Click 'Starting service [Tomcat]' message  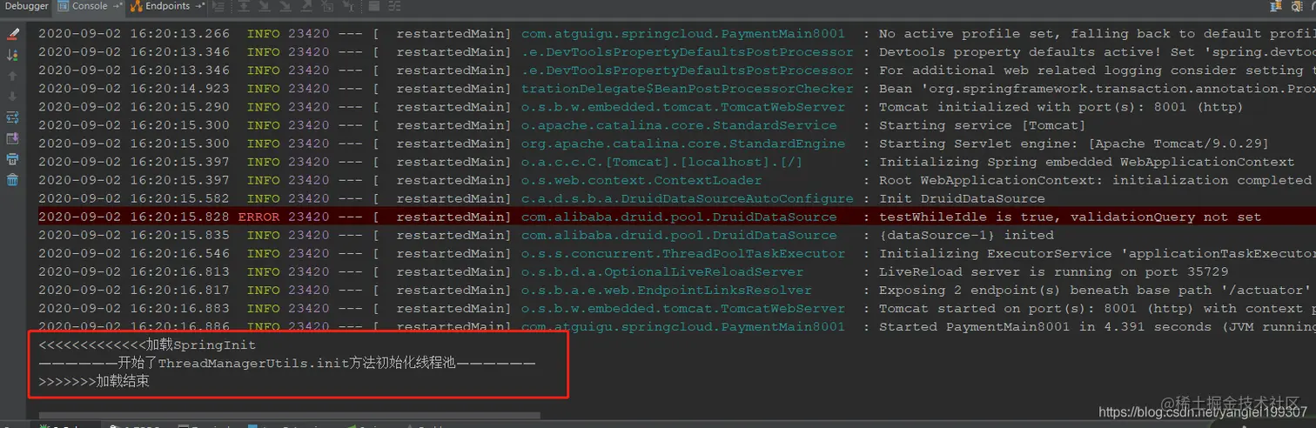(983, 125)
